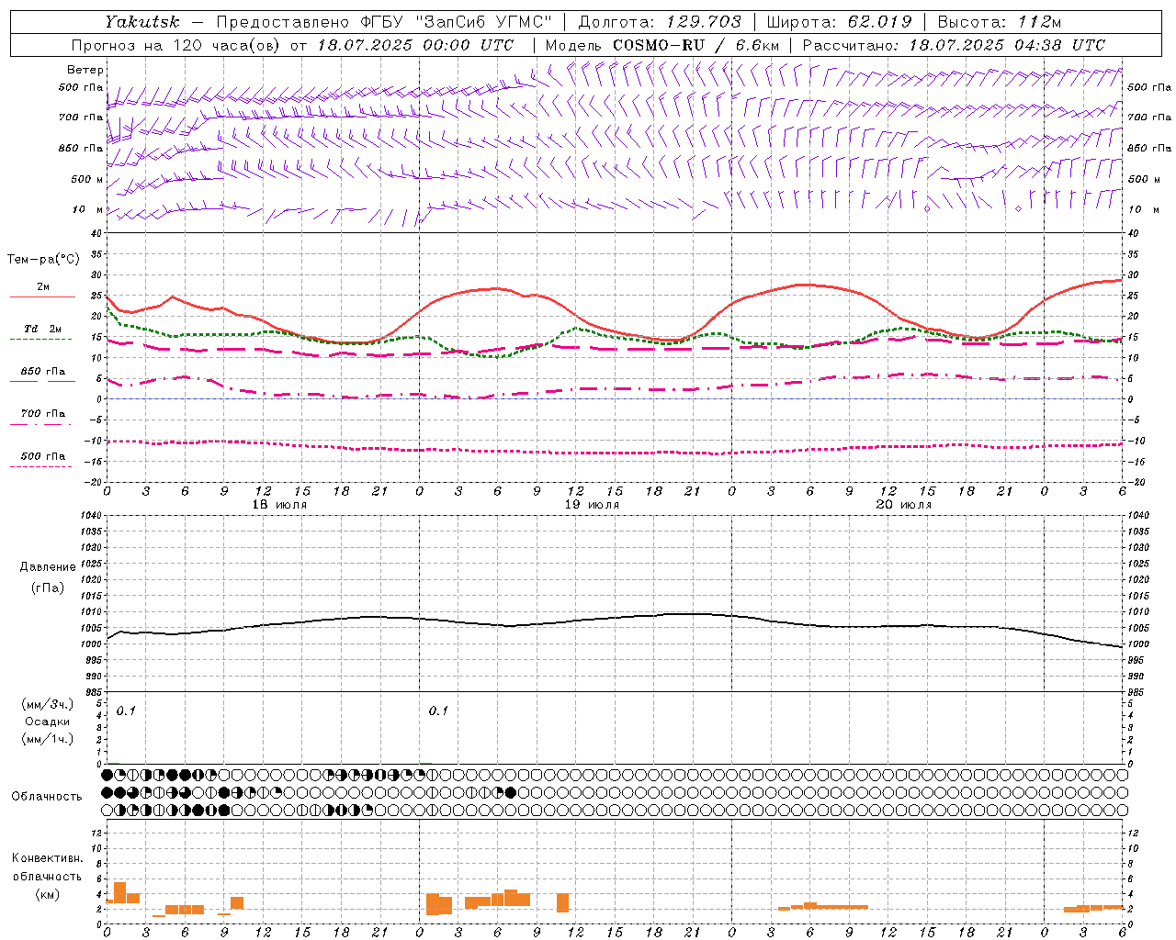Click the "Облачность" cloud cover label
This screenshot has width=1176, height=940.
click(47, 797)
